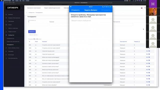Click Wi-Fi icon in phone mockup status bar
Image resolution: width=160 pixels, height=90 pixels.
point(70,7)
